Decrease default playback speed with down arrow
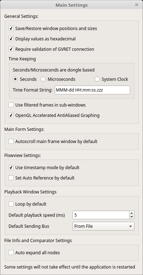143x275 pixels. point(132,217)
